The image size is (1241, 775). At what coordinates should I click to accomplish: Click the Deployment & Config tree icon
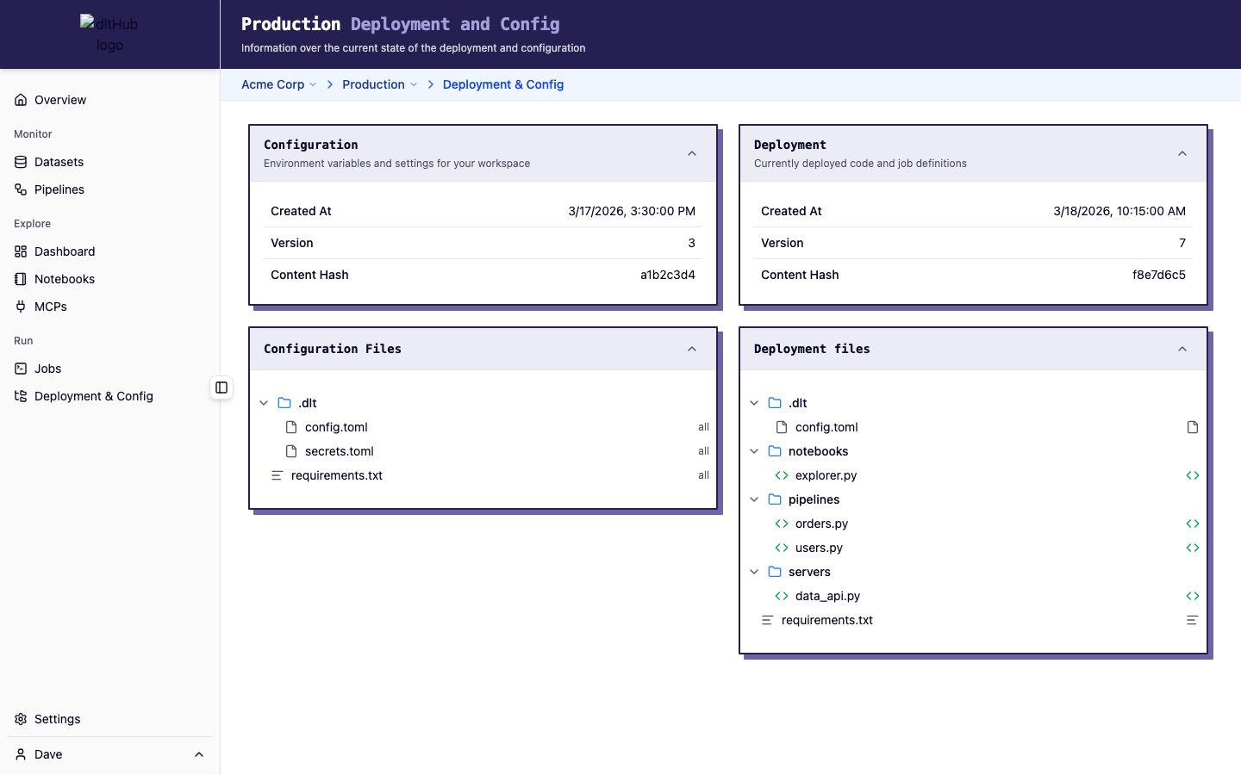(21, 396)
